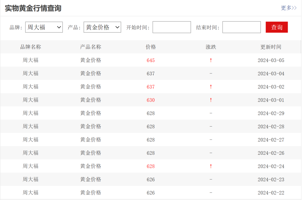The height and width of the screenshot is (200, 302).
Task: Click 黄金价格 in the 2024-02-23 row
Action: click(x=91, y=179)
